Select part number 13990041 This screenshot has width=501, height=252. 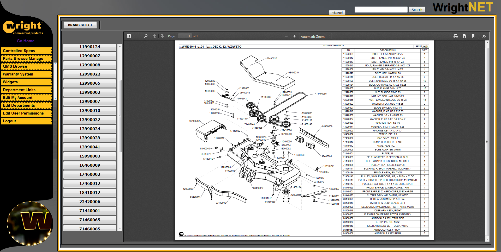click(x=90, y=147)
